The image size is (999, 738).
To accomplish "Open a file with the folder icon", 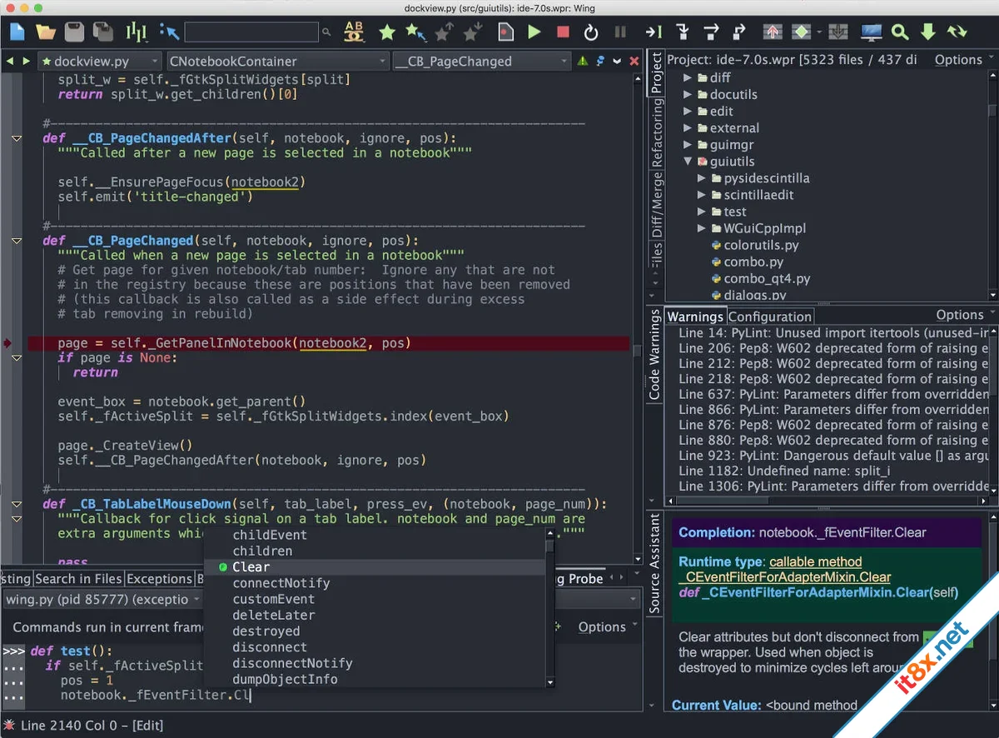I will pos(46,32).
